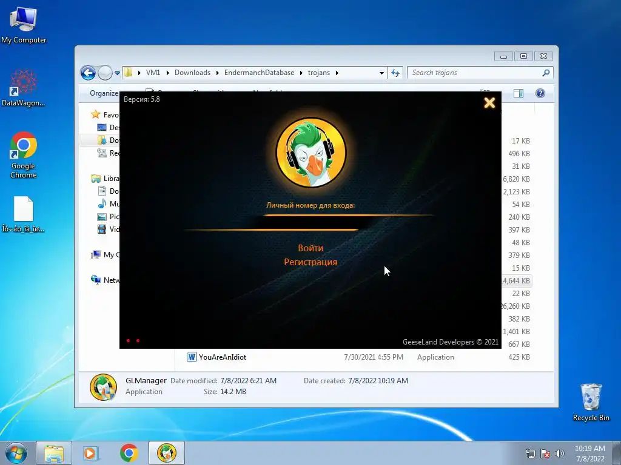Expand the arrow after trojans in address bar
The width and height of the screenshot is (621, 465).
[337, 73]
